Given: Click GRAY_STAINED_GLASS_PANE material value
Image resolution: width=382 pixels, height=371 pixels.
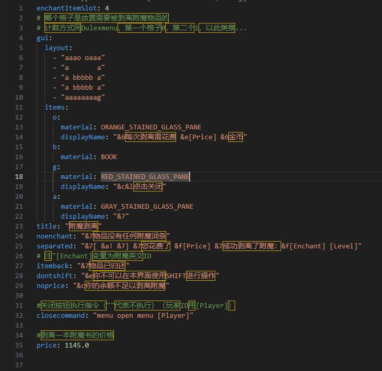Looking at the screenshot, I should [147, 207].
